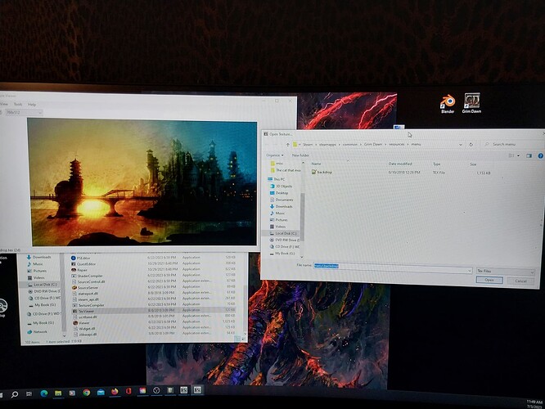The image size is (545, 409).
Task: Open the Blender desktop shortcut
Action: (x=448, y=104)
